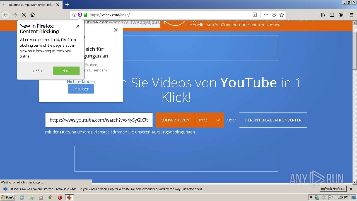Open Chrome from the taskbar
Image resolution: width=357 pixels, height=201 pixels.
tap(50, 197)
